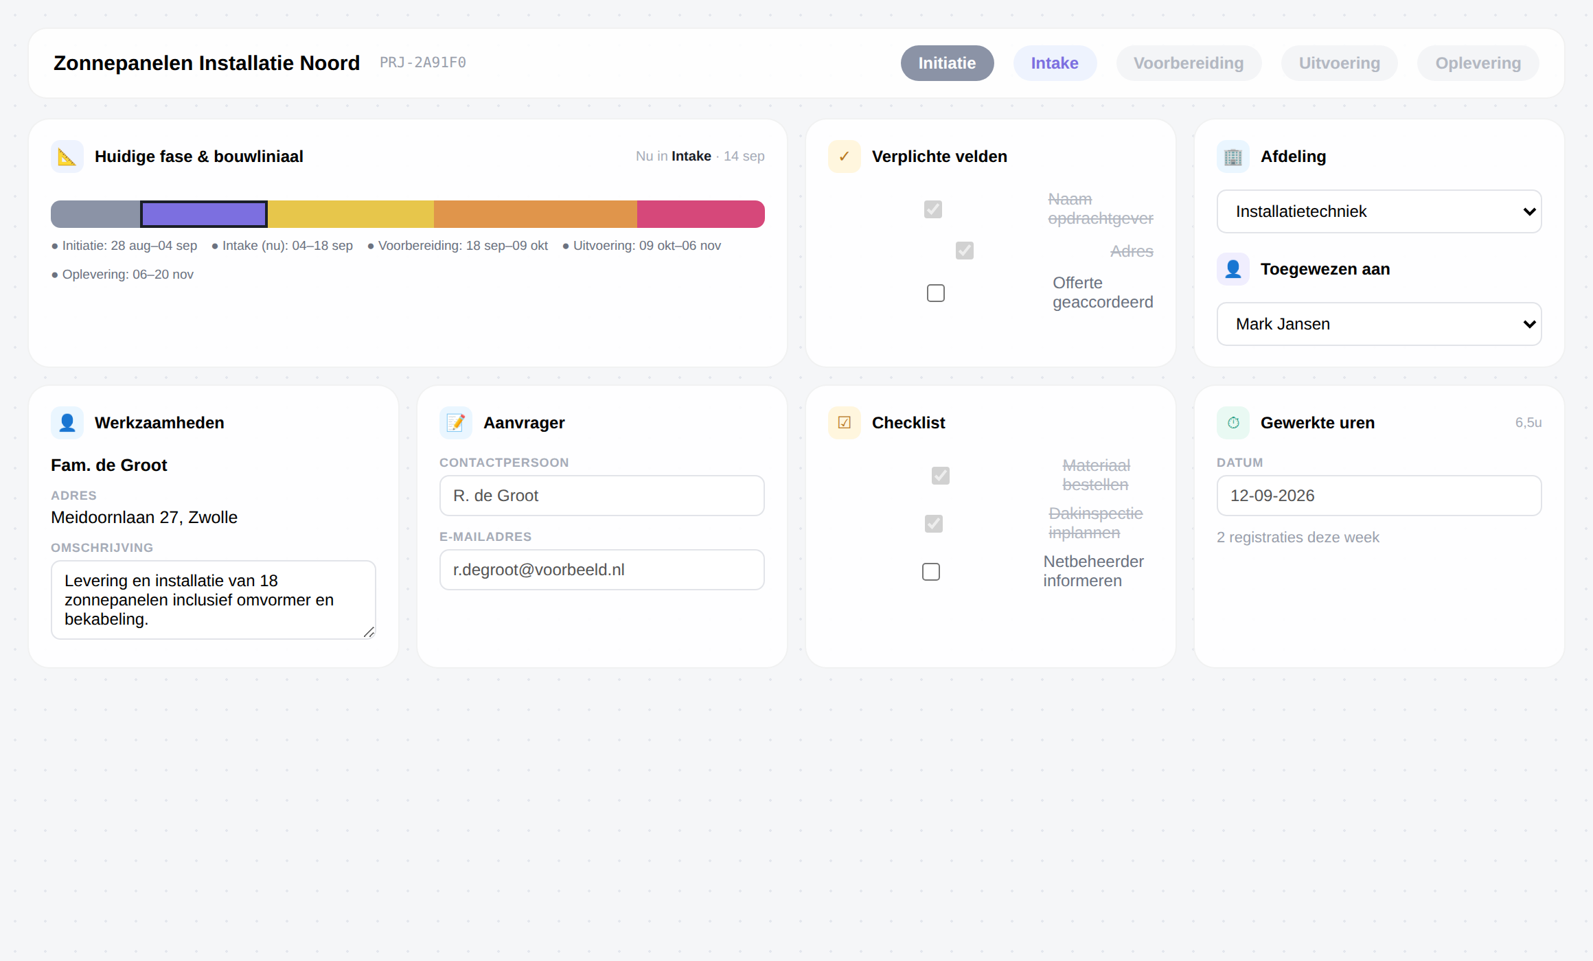This screenshot has width=1593, height=961.
Task: Click the text 2 registraties deze week
Action: (x=1298, y=537)
